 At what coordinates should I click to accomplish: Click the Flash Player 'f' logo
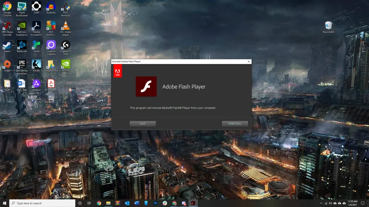point(146,87)
